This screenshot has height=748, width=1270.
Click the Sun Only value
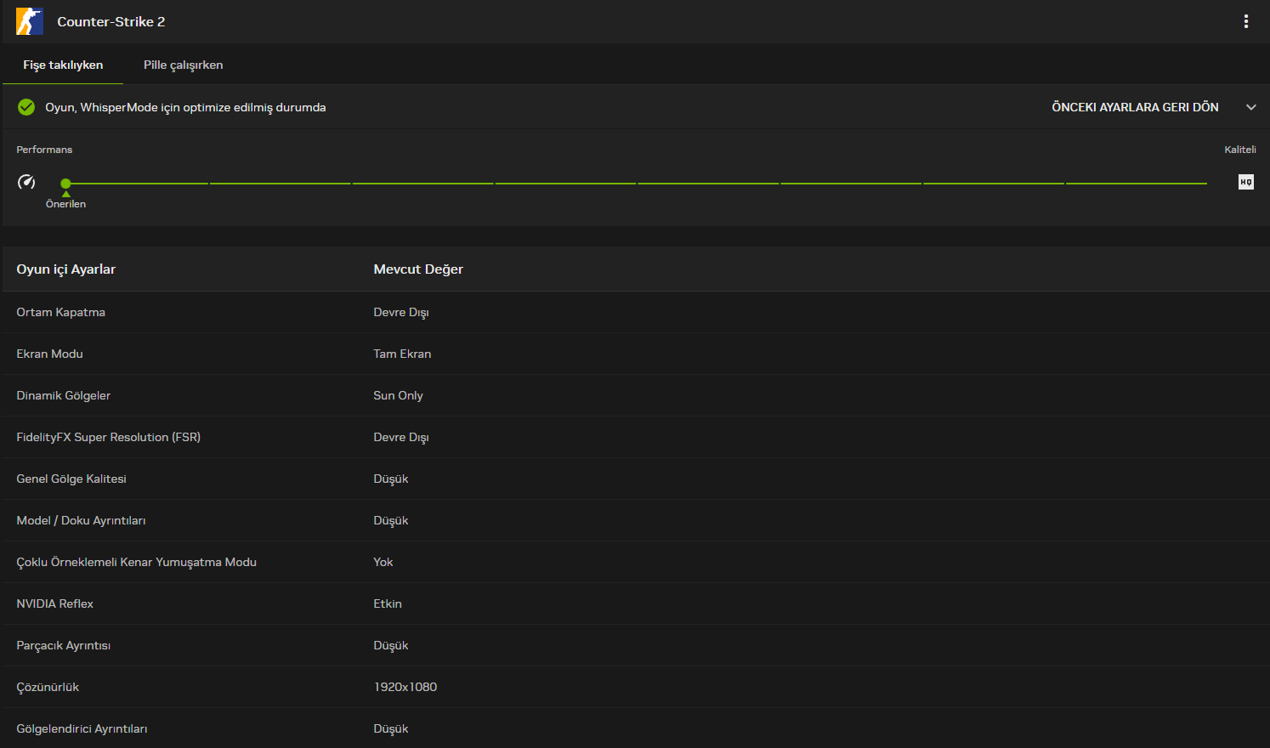[398, 395]
